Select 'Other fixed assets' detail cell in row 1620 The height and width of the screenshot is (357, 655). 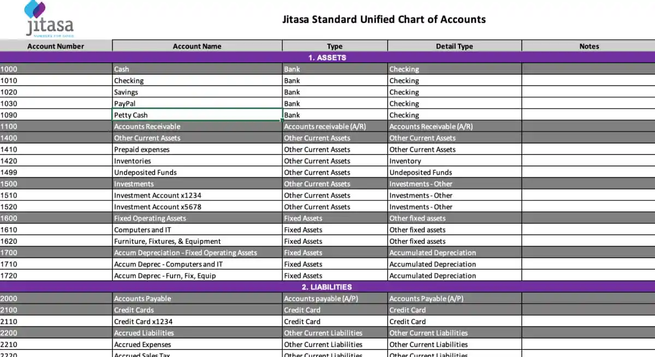[x=454, y=241]
